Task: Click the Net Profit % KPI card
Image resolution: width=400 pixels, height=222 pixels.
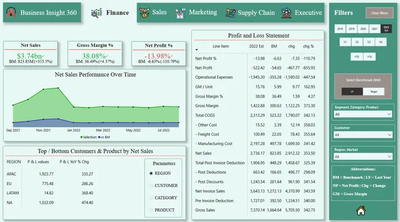Action: coord(159,54)
